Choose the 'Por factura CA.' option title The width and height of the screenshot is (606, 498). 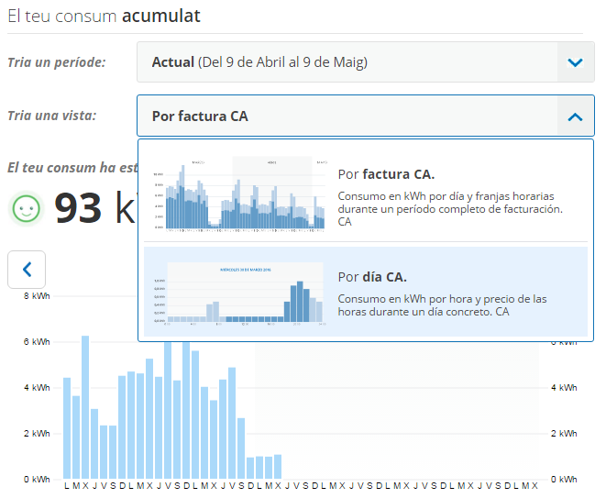[x=386, y=173]
